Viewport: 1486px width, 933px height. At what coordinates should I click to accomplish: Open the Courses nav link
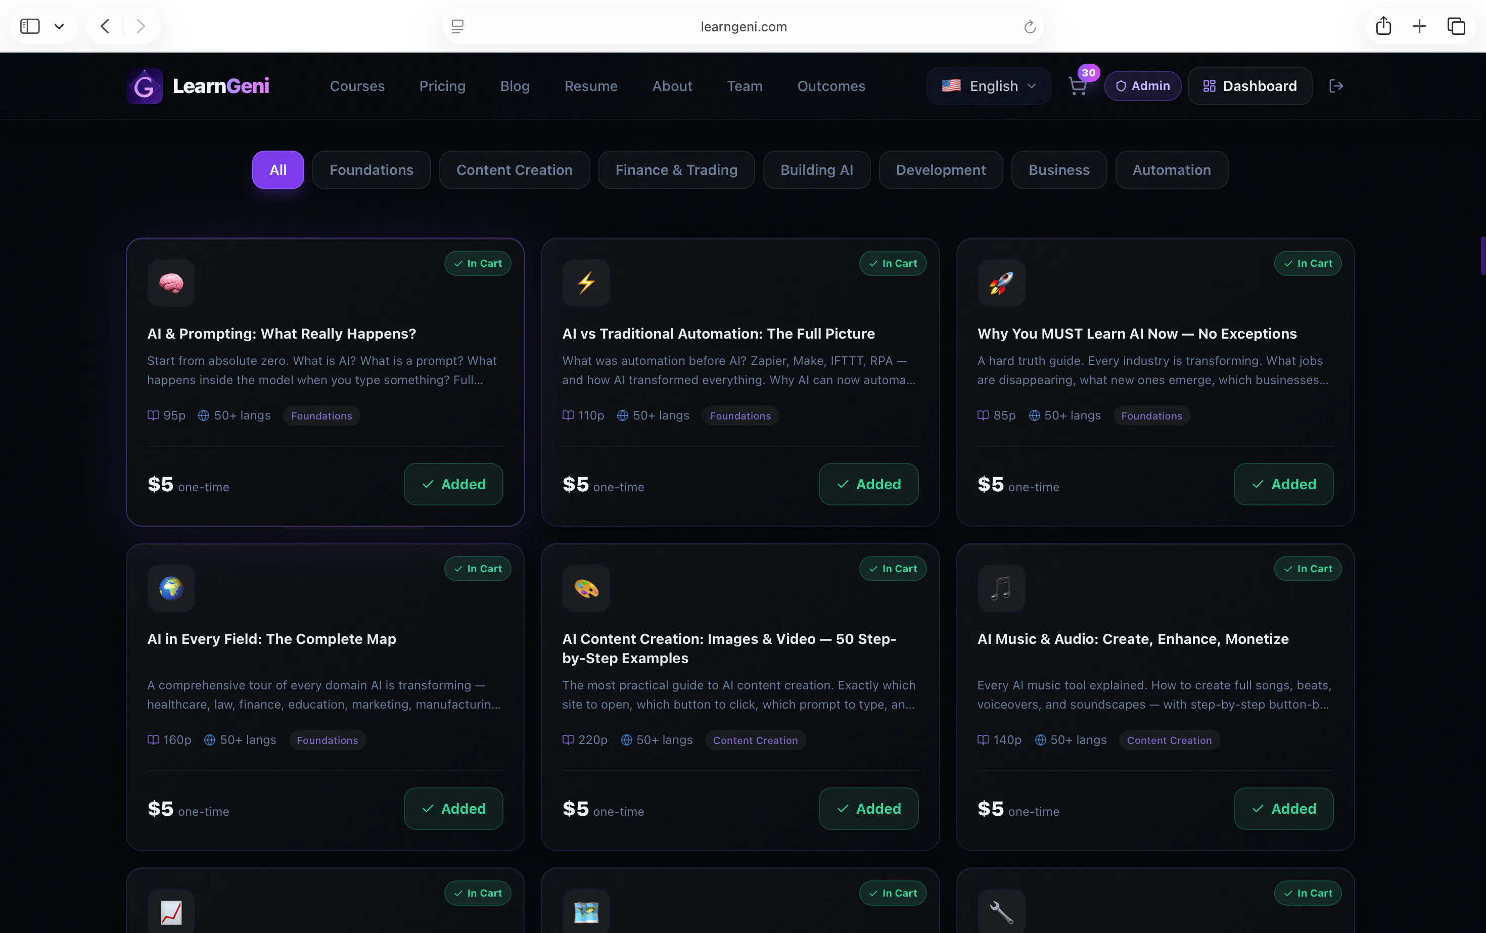pos(357,86)
